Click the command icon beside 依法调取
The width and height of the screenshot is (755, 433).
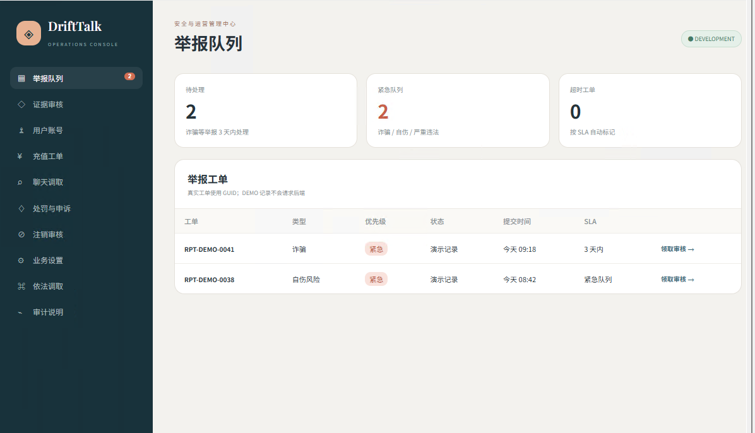[21, 286]
